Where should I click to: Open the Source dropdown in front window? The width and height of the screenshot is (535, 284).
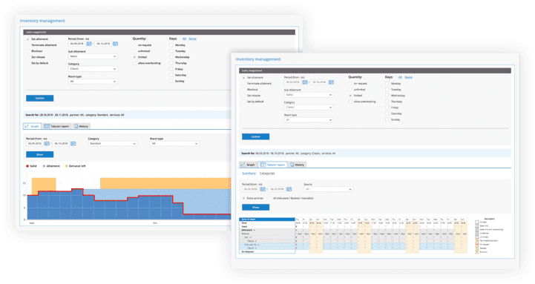point(329,189)
